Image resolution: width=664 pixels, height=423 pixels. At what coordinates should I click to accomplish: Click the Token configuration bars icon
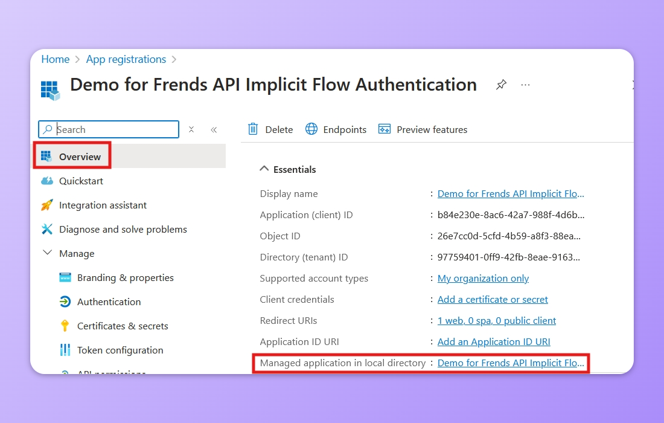[65, 350]
